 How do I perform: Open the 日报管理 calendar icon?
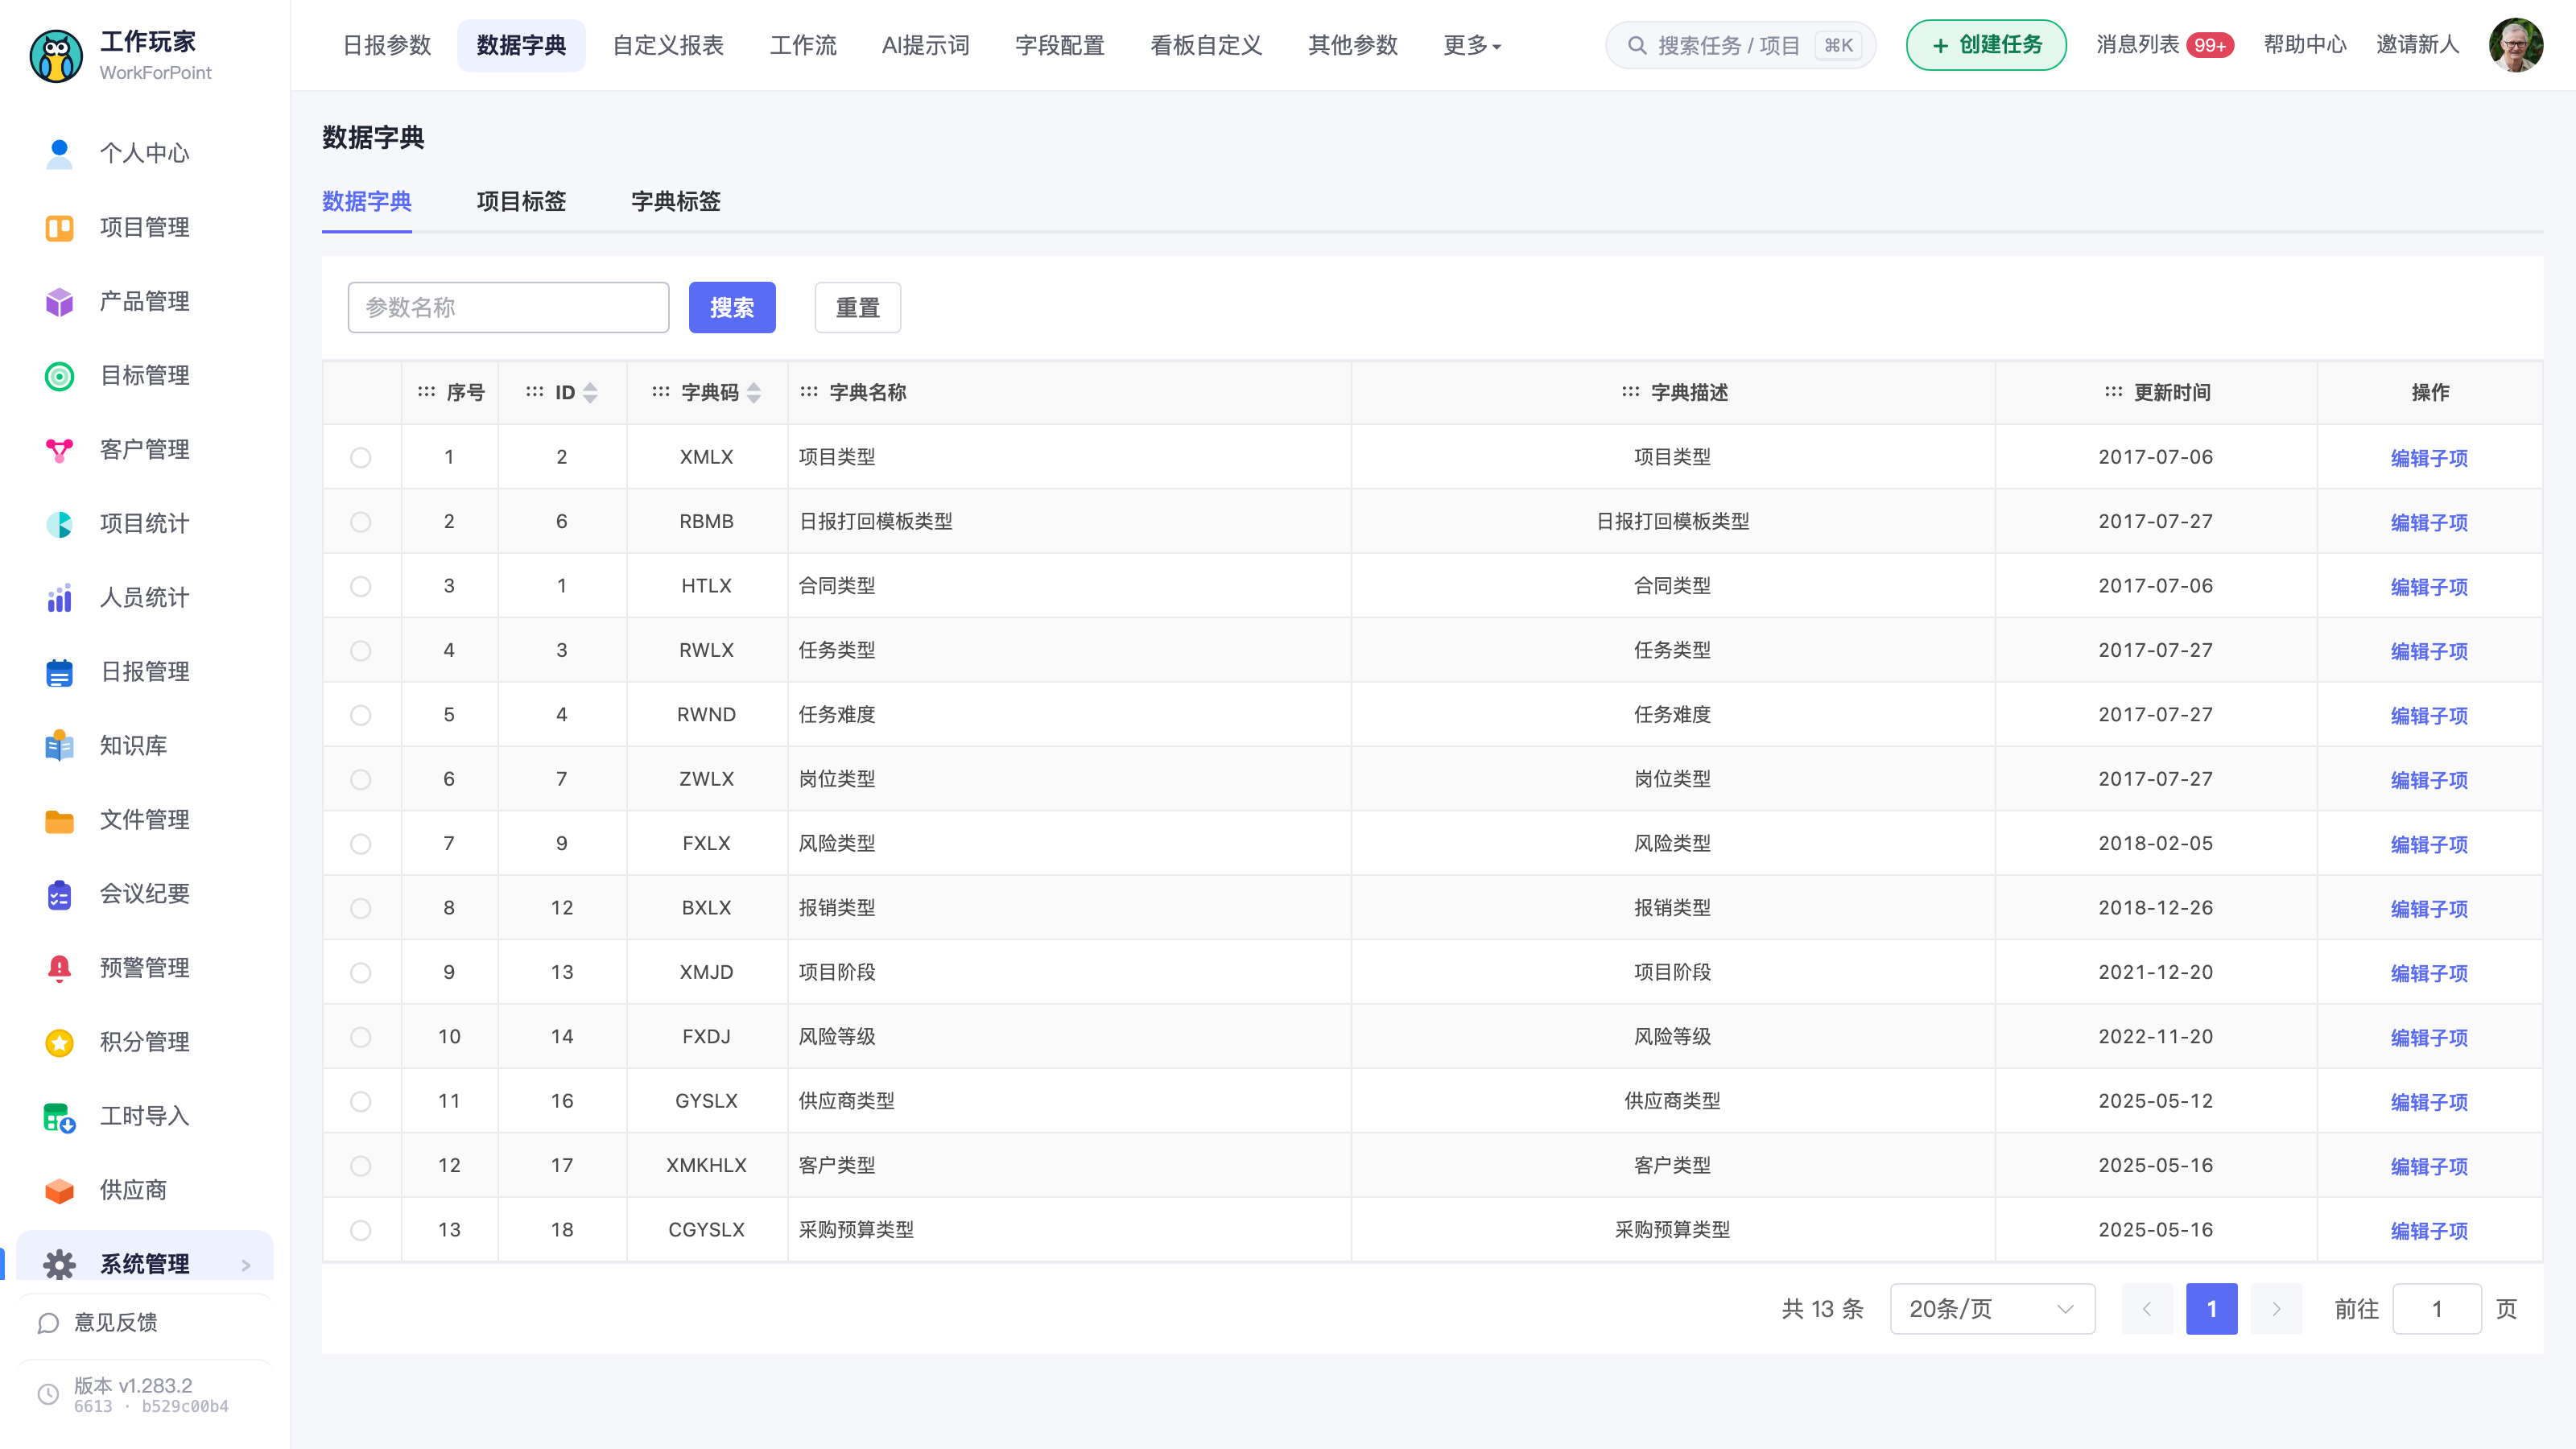[x=59, y=672]
